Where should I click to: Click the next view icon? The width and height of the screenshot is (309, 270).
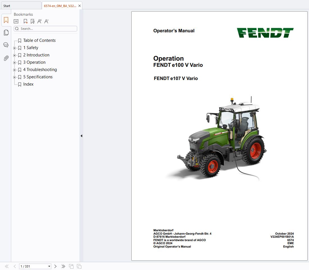[x=79, y=266]
